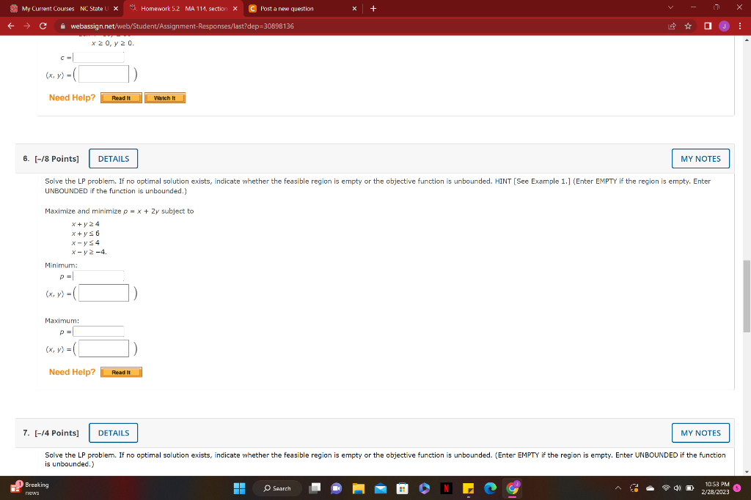Show hidden icons in the system tray
This screenshot has width=751, height=500.
coord(620,488)
